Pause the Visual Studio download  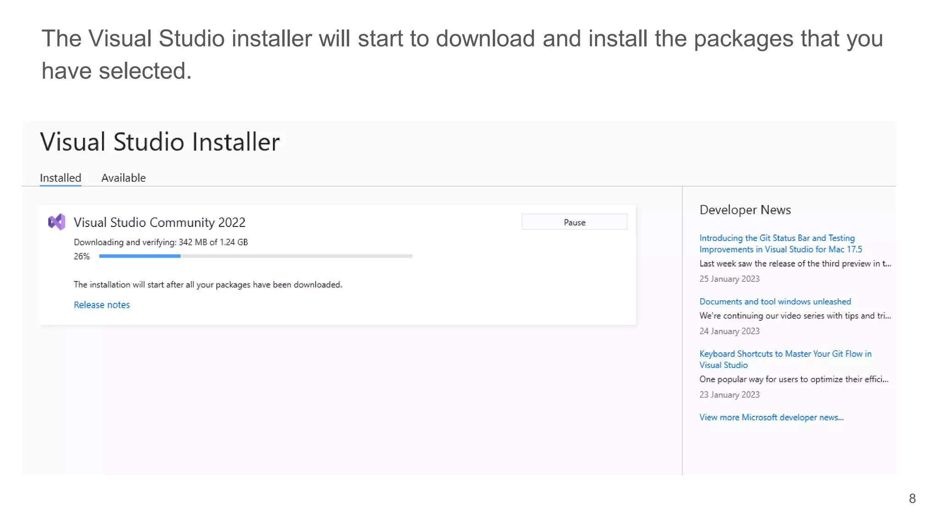point(574,222)
